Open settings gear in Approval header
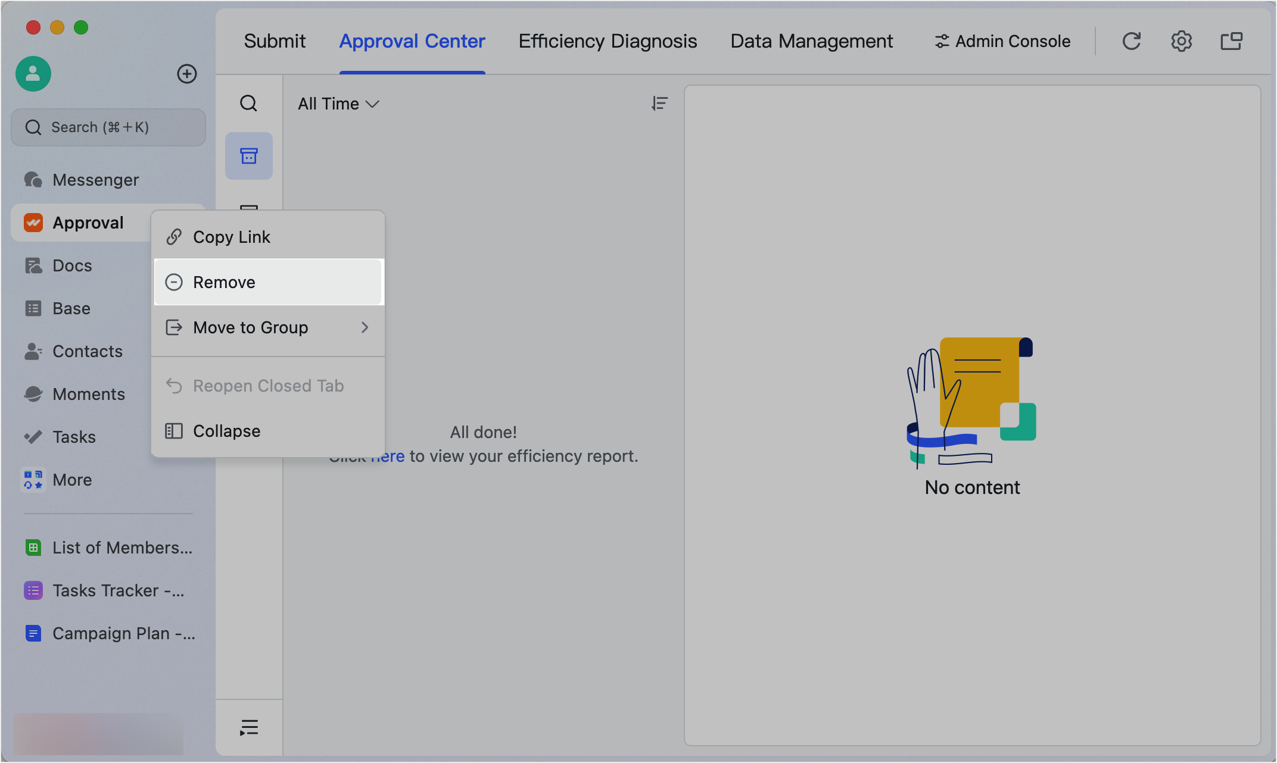The width and height of the screenshot is (1277, 763). point(1181,41)
